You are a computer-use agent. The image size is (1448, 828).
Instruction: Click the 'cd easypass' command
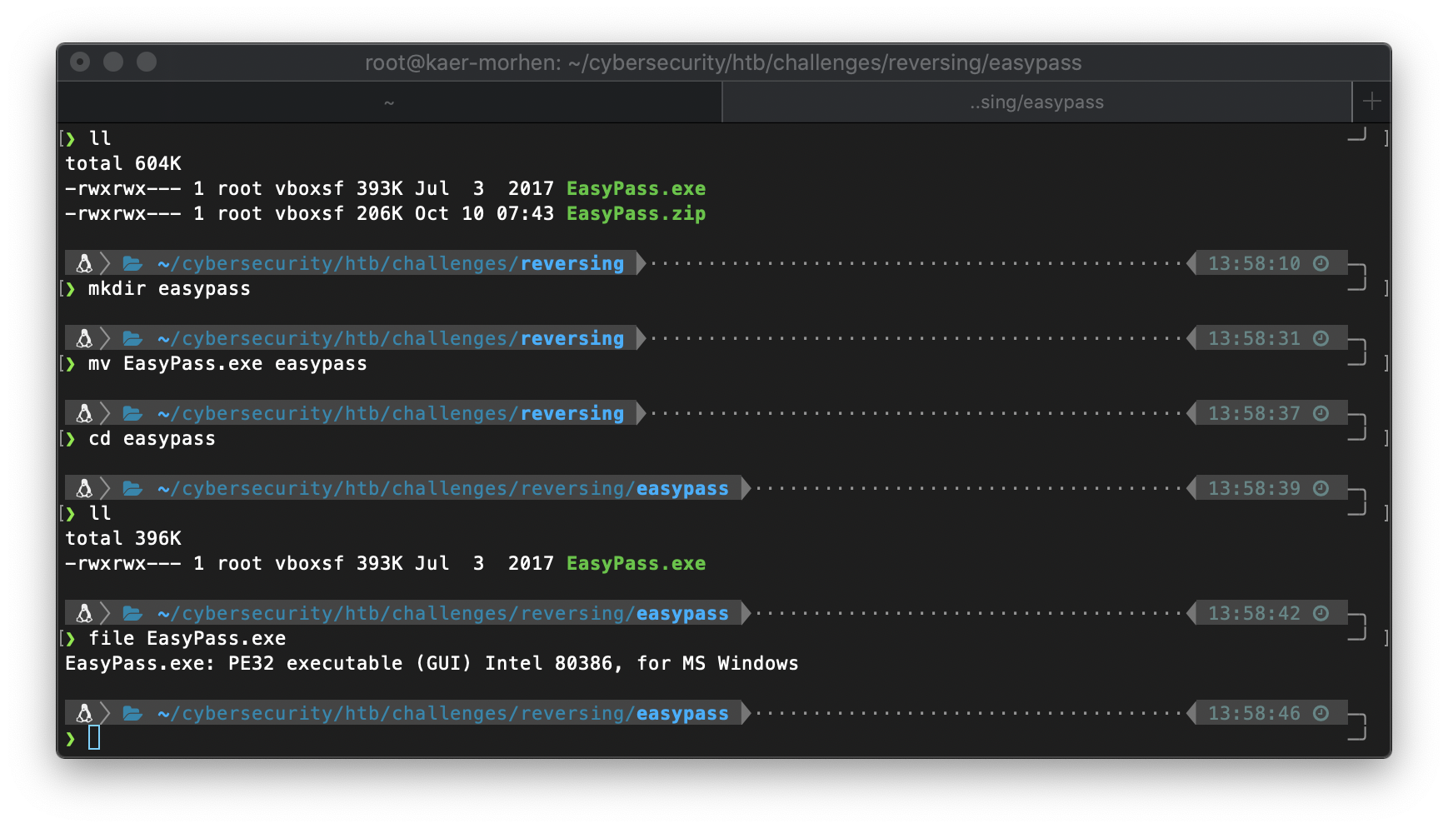pos(152,439)
